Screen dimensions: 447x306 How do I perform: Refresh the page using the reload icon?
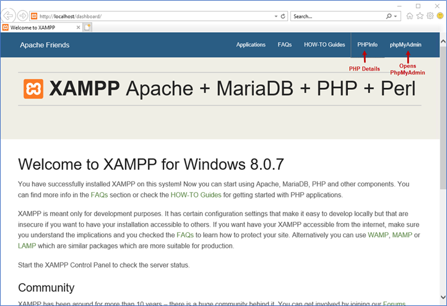click(283, 16)
